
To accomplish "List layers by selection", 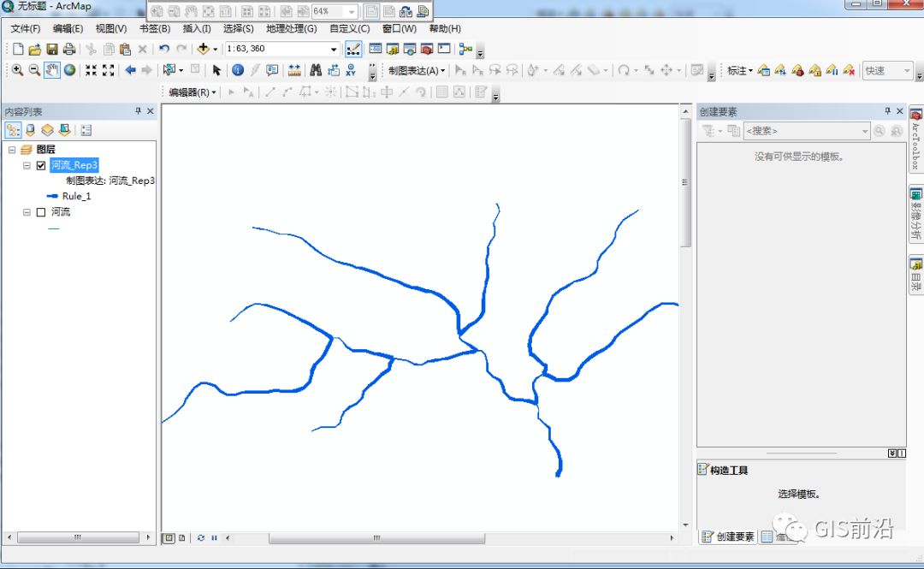I will coord(64,130).
